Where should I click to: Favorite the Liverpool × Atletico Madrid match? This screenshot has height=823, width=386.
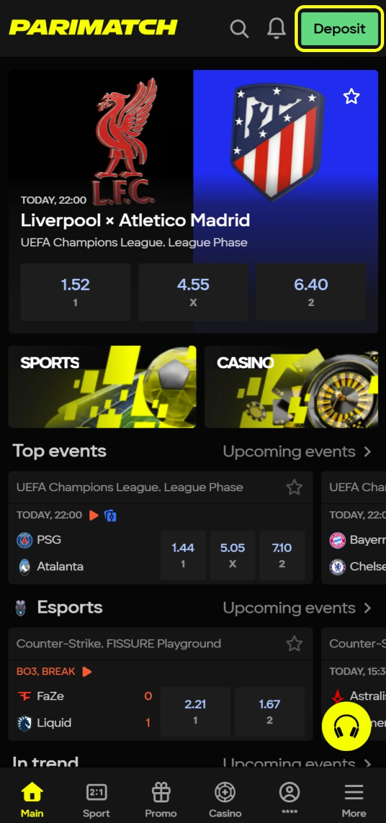351,97
